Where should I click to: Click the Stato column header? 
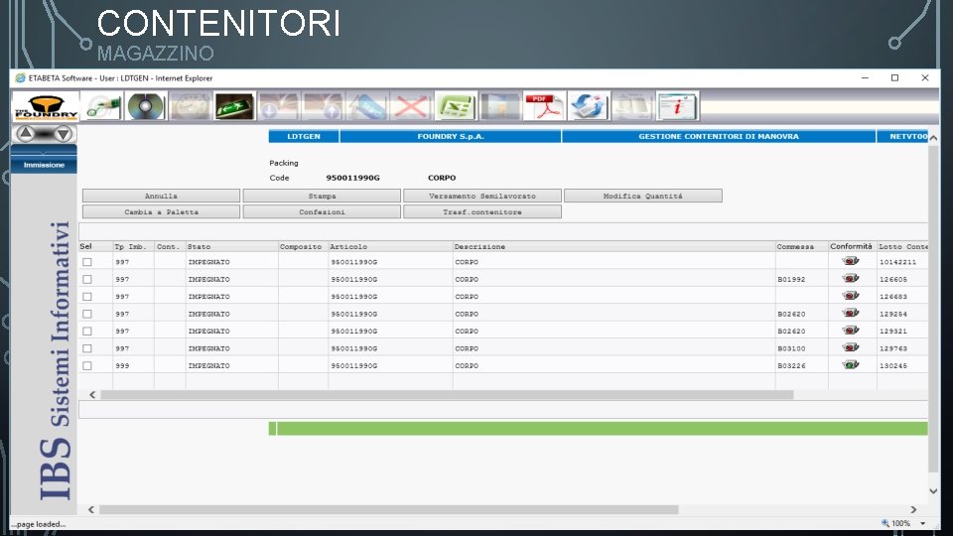(199, 247)
